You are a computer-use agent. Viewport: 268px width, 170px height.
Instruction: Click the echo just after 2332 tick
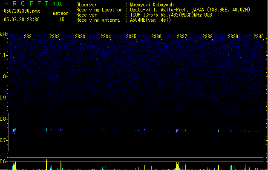(x=61, y=130)
